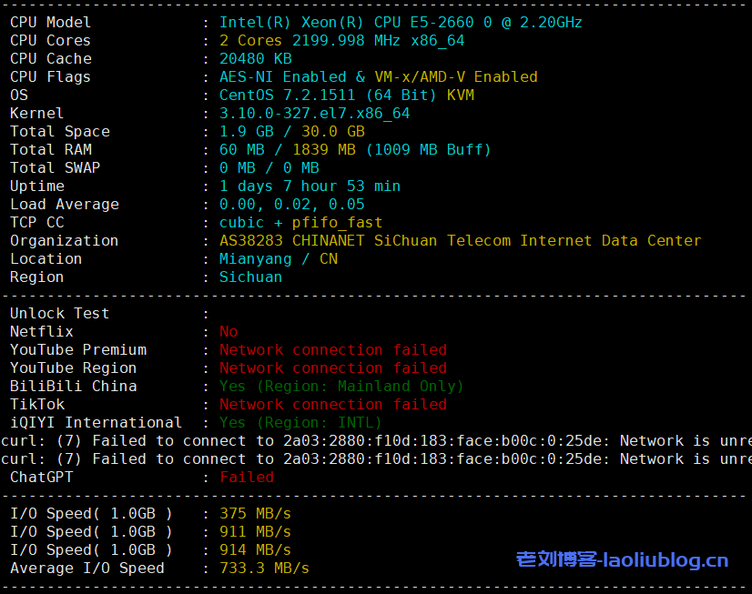Image resolution: width=752 pixels, height=594 pixels.
Task: Select the CPU cache value 20480 KB
Action: [x=256, y=59]
